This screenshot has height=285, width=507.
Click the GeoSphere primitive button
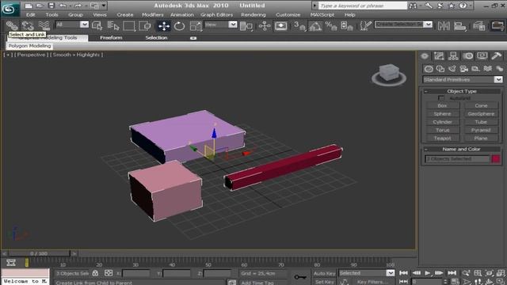click(481, 114)
